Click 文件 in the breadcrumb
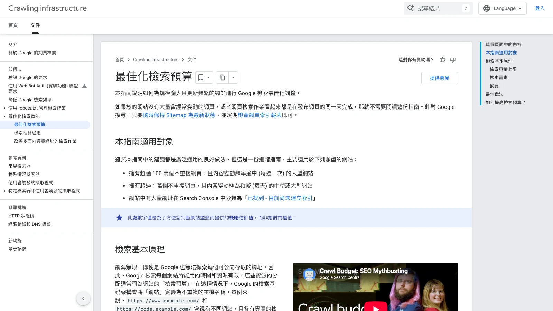The image size is (553, 311). [x=192, y=60]
